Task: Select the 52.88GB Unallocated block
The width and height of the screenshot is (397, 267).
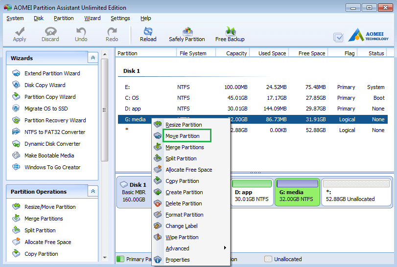Action: (x=356, y=192)
